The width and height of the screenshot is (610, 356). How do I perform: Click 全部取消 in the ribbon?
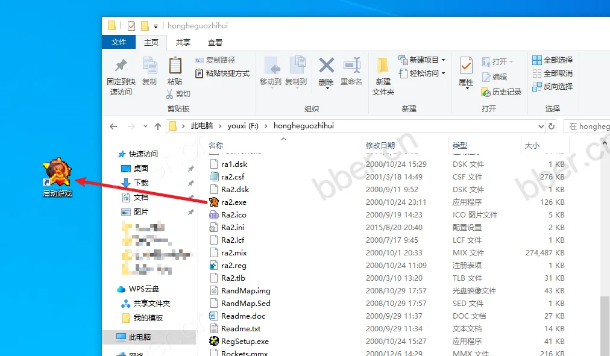tap(552, 73)
